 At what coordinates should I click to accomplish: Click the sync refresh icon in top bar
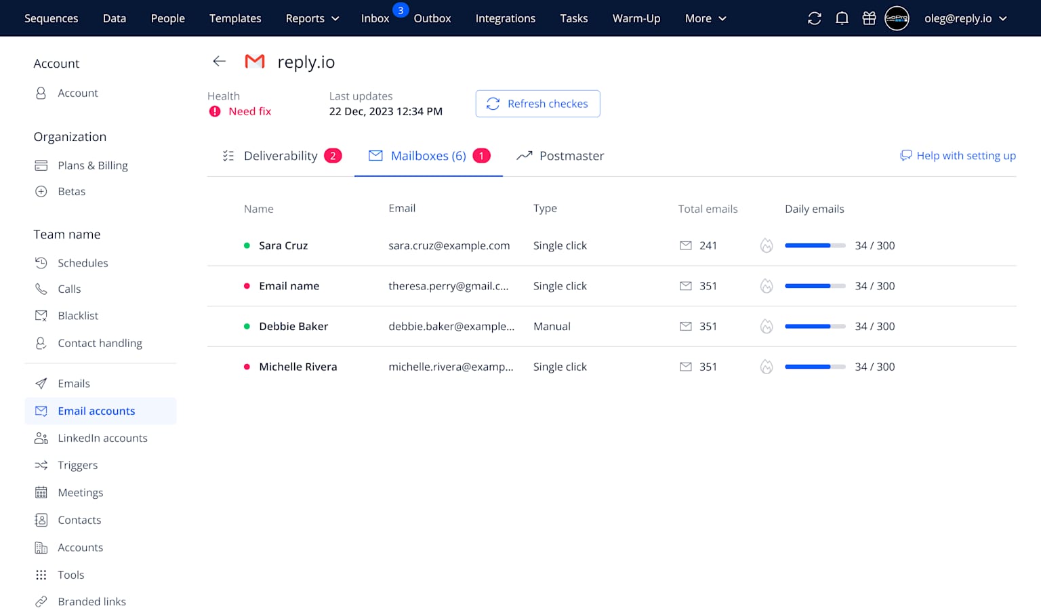[815, 18]
